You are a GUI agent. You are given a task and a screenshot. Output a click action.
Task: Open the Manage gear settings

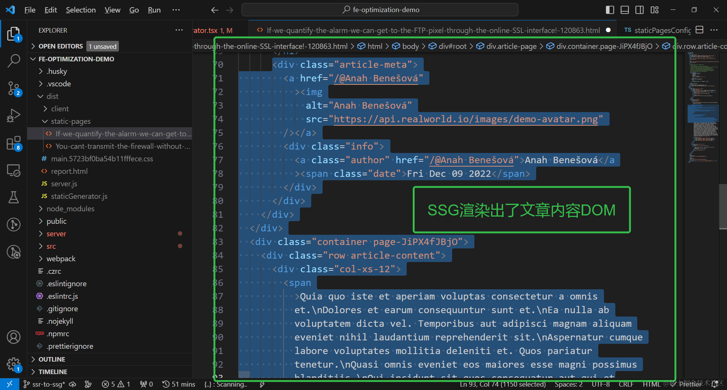click(14, 364)
